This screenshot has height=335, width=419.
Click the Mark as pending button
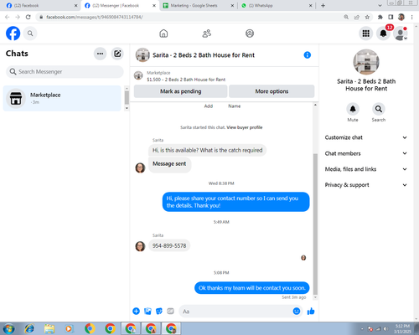click(181, 91)
